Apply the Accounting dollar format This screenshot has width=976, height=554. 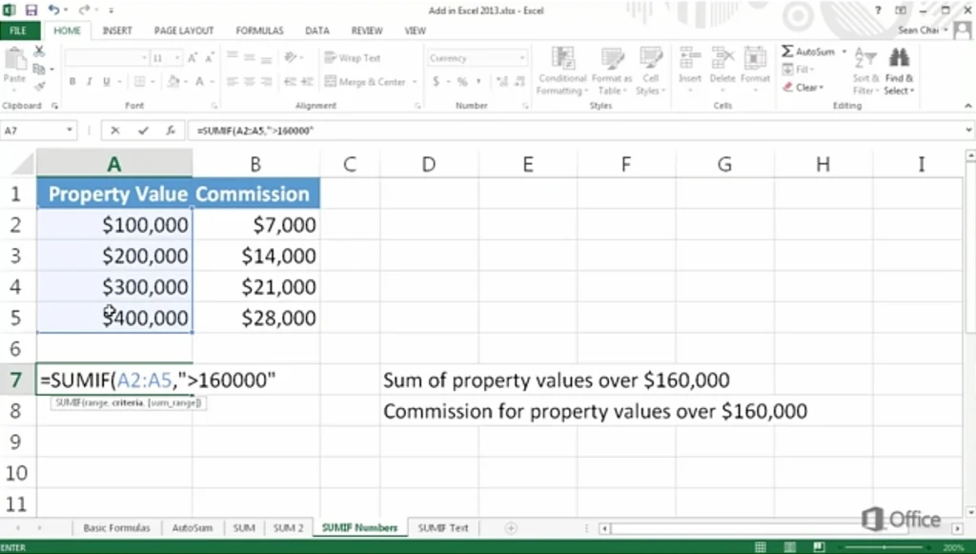pos(437,82)
